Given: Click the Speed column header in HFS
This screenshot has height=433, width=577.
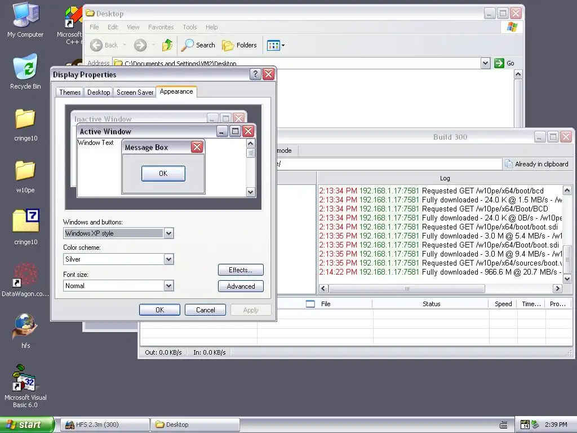Looking at the screenshot, I should 503,304.
